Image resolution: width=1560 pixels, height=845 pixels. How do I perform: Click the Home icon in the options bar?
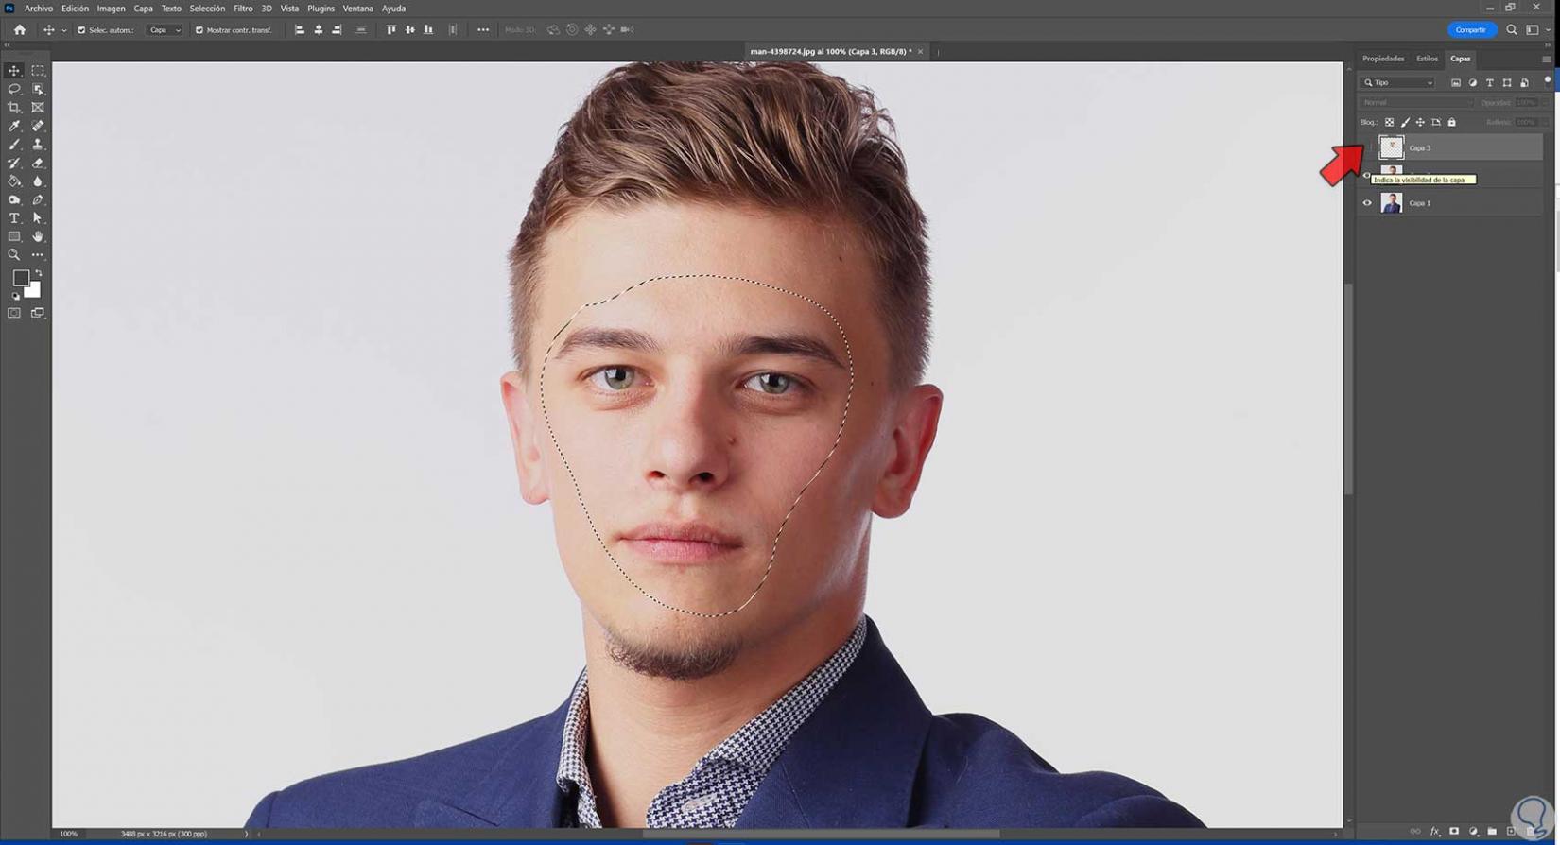tap(20, 30)
